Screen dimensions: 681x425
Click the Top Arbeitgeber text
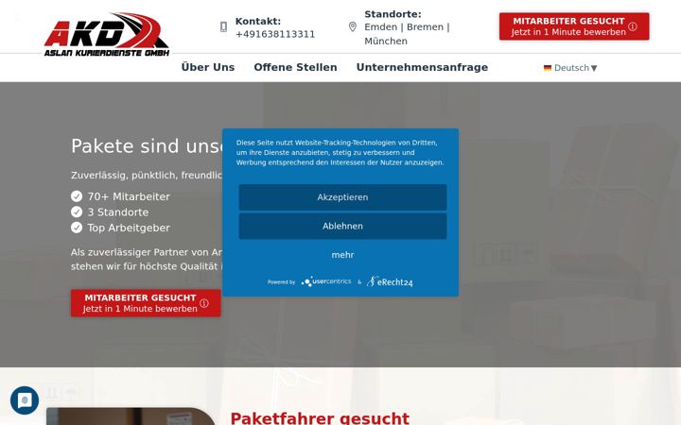point(129,228)
